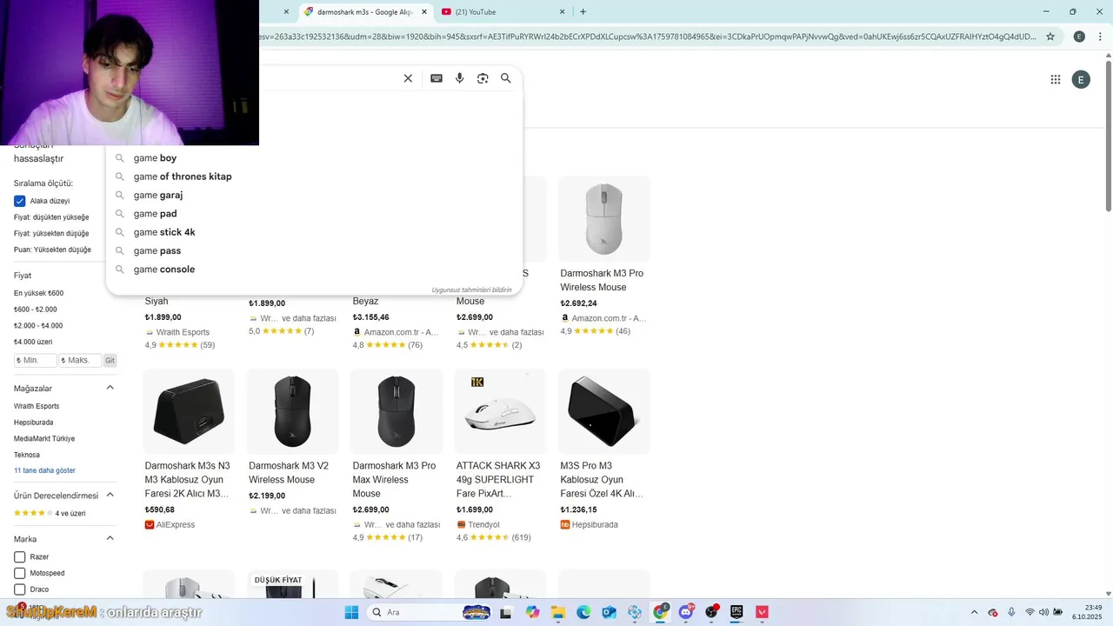This screenshot has width=1113, height=626.
Task: Sort by Fiyat: düşükten yükseğe
Action: point(51,217)
